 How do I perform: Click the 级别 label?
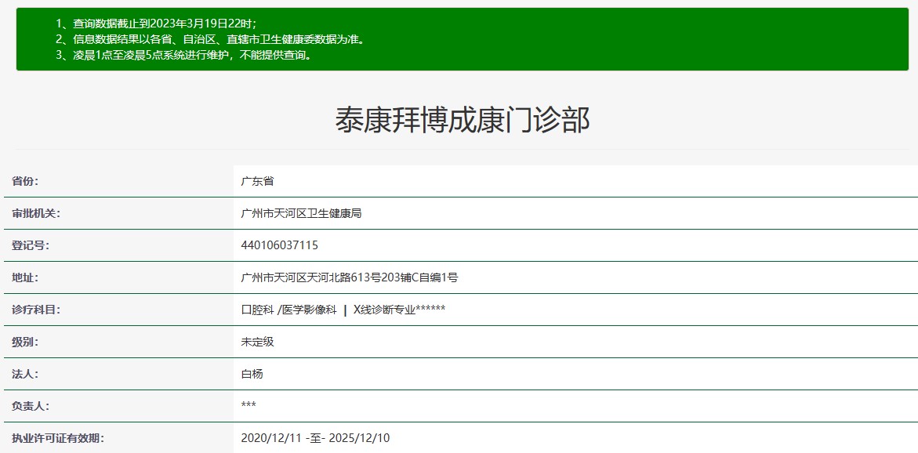coord(24,342)
